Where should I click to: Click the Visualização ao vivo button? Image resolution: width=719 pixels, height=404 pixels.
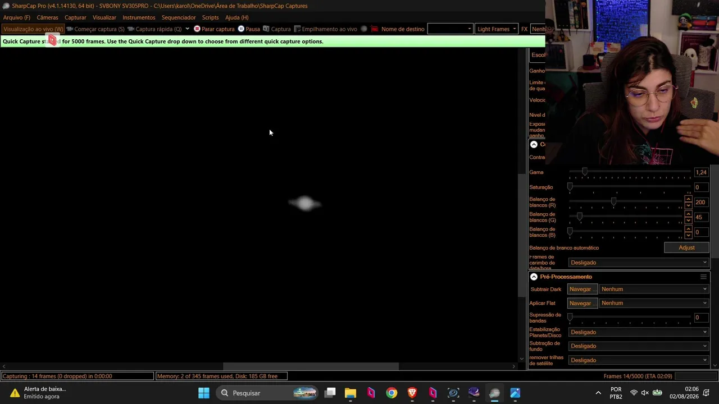point(33,29)
